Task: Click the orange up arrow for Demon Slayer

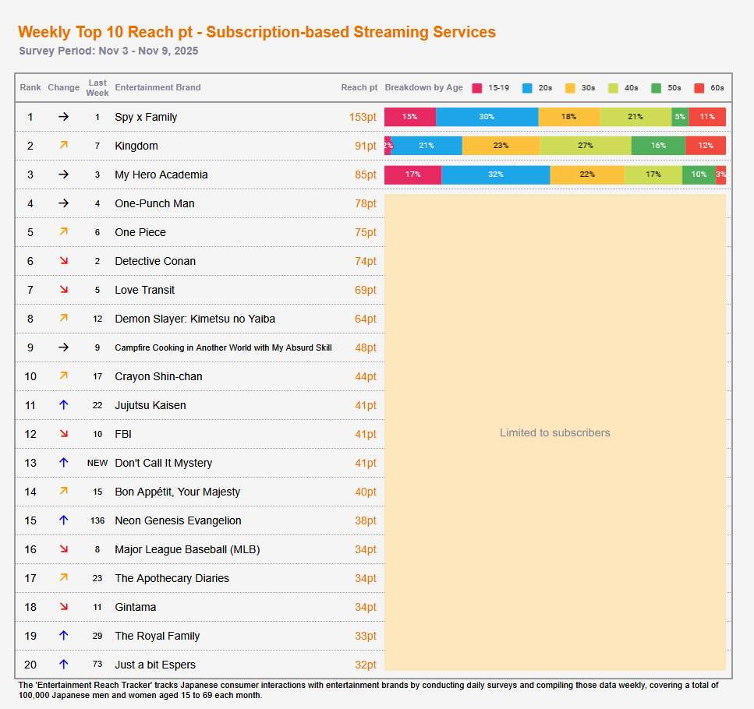Action: pos(63,318)
